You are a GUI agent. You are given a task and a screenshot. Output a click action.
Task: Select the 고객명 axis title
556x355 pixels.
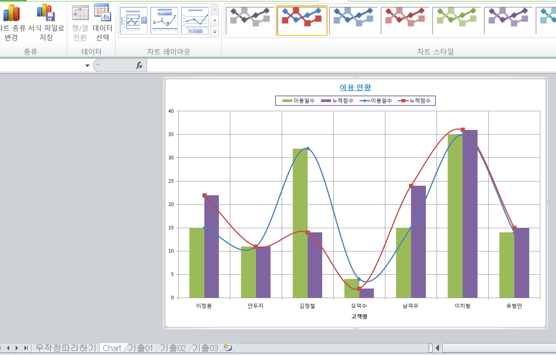(x=359, y=316)
